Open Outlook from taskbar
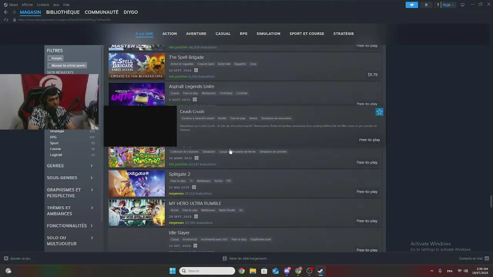Screen dimensions: 493x277 (x=275, y=271)
